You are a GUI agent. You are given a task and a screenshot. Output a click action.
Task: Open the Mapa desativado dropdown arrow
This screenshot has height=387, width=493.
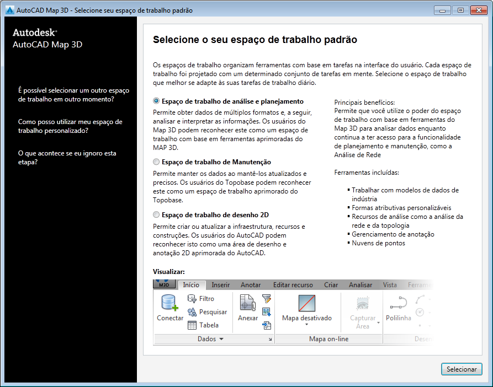tap(306, 325)
